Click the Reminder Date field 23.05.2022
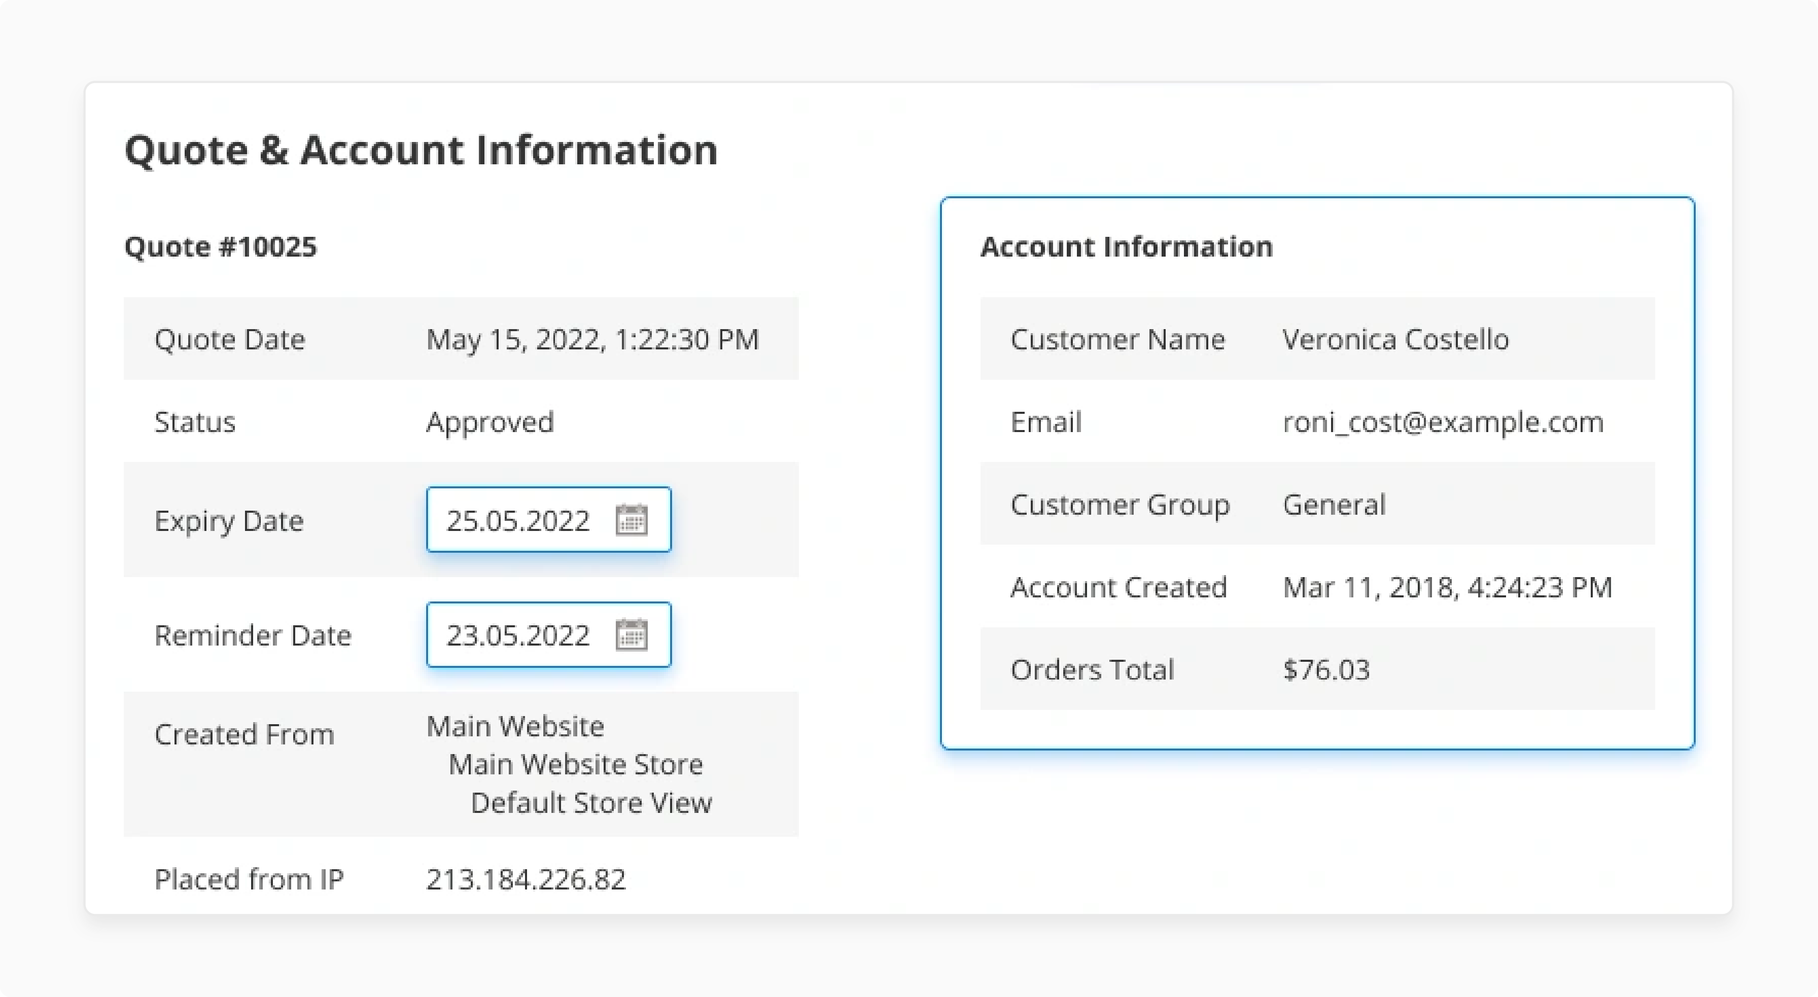 pyautogui.click(x=548, y=634)
